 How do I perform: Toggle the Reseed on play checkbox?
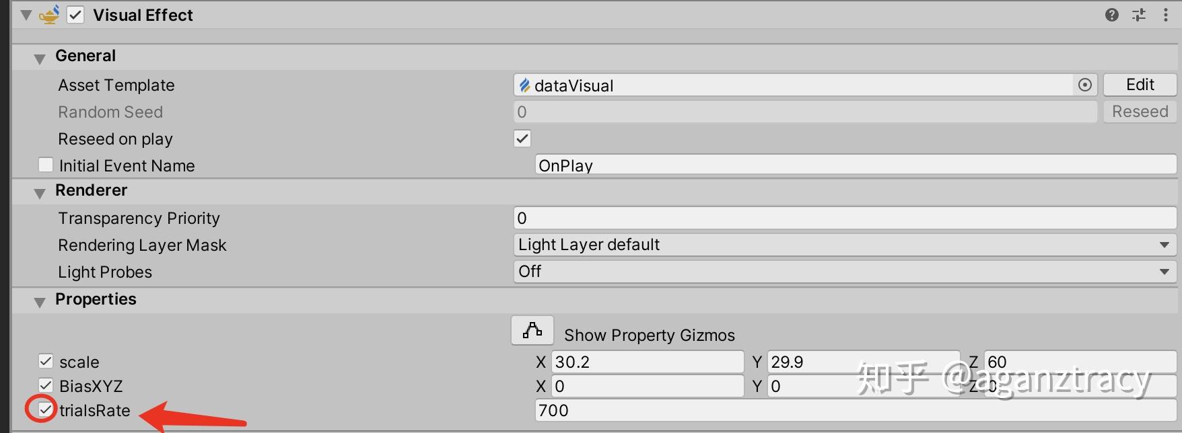coord(522,139)
